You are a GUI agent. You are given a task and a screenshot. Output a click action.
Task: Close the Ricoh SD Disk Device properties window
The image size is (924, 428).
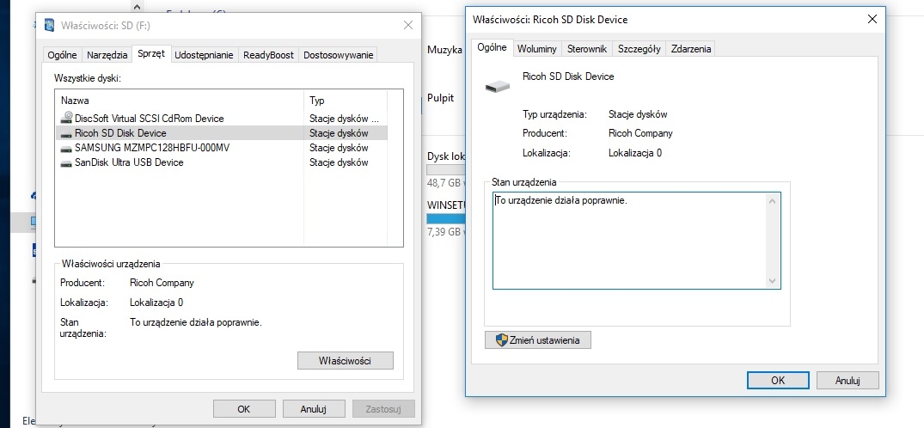click(x=872, y=19)
